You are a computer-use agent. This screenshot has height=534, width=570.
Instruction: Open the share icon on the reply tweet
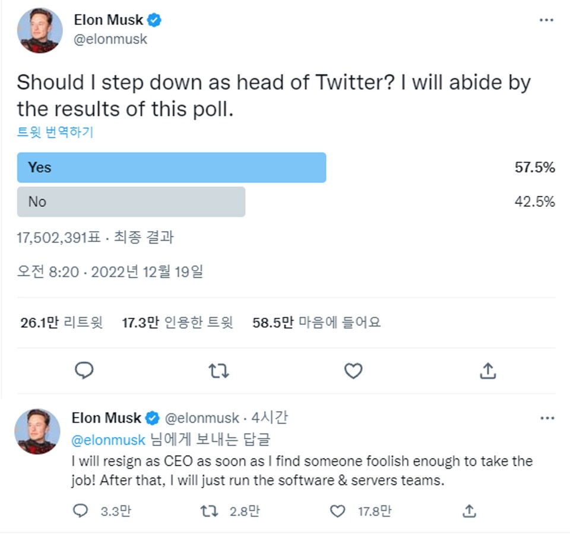point(470,510)
